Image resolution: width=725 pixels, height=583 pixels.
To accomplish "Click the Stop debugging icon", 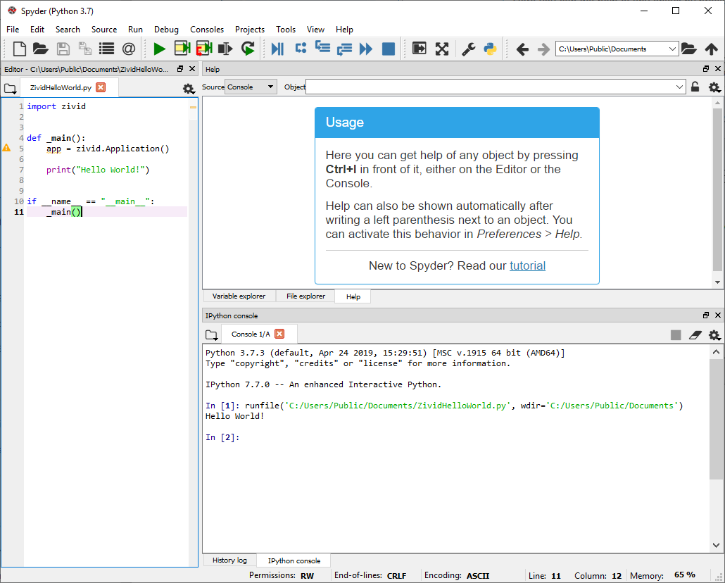I will [x=388, y=49].
